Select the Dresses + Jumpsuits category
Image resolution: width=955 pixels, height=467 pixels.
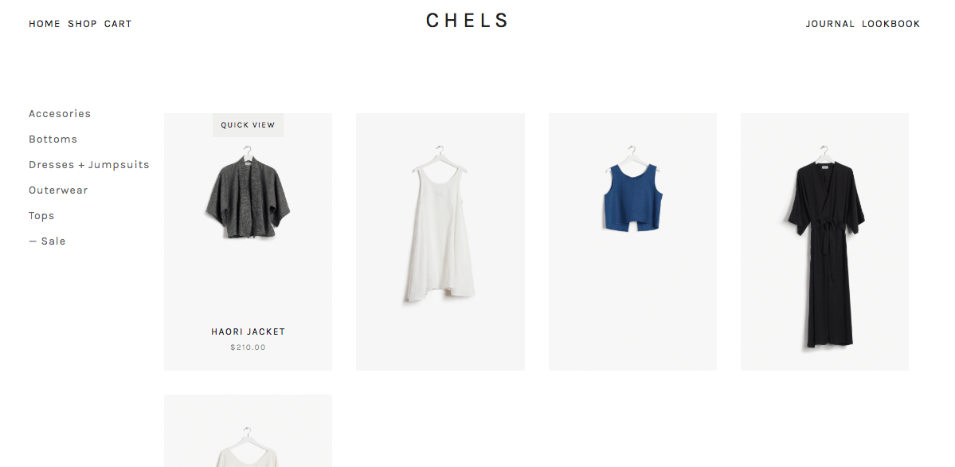tap(89, 165)
